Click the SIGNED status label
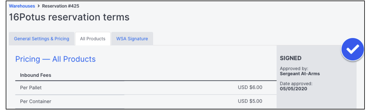 tap(291, 58)
